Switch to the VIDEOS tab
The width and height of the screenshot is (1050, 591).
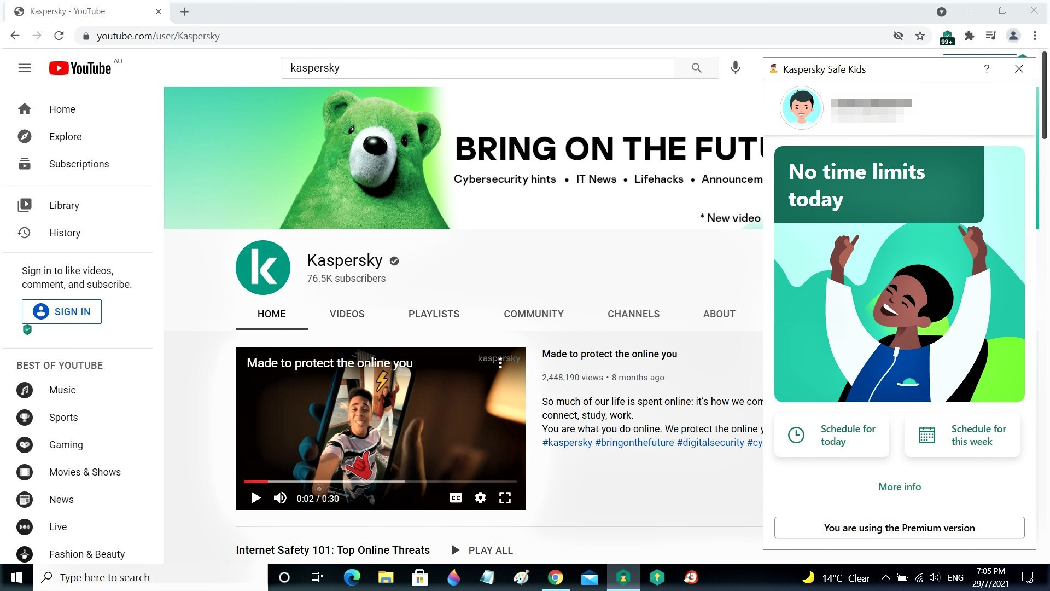click(347, 314)
